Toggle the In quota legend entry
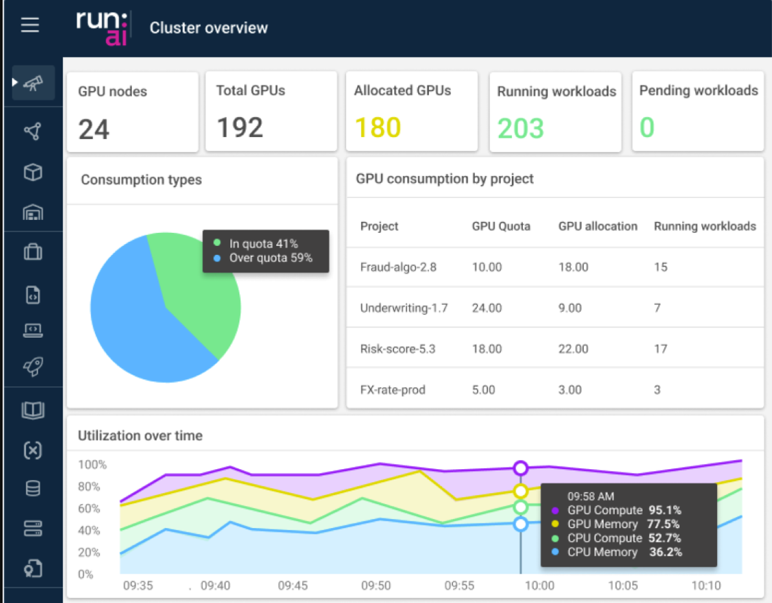 click(x=252, y=245)
